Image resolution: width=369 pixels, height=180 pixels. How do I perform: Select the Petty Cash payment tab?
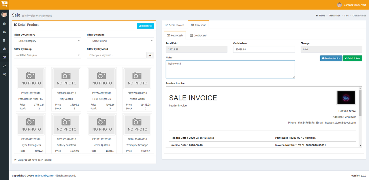(175, 35)
